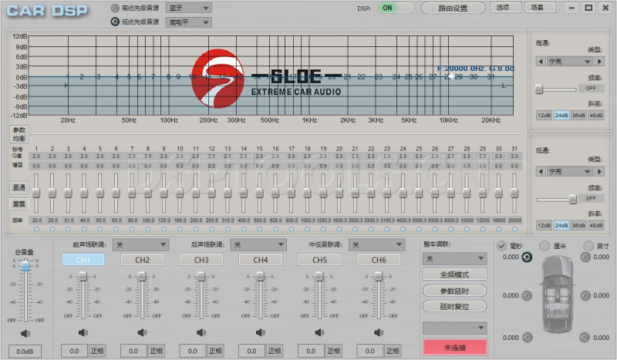The image size is (617, 360).
Task: Click the 总音量 master volume slider handle
Action: click(x=25, y=266)
